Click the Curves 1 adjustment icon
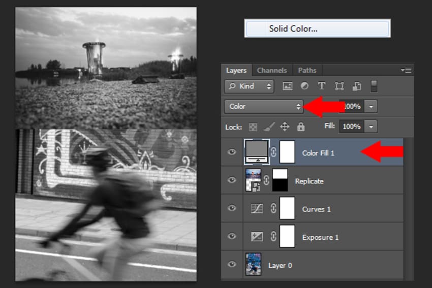Viewport: 432px width, 288px height. 257,208
